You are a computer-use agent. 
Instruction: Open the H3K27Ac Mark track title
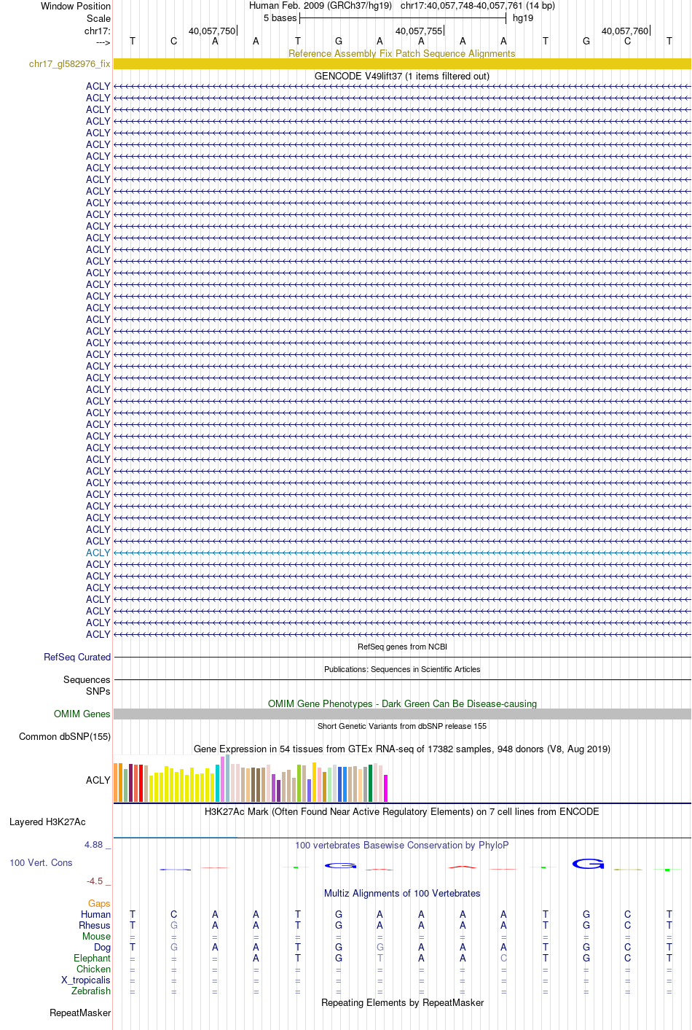(x=402, y=811)
